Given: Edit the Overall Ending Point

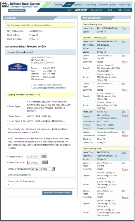Looking at the screenshot, I should coord(124,152).
